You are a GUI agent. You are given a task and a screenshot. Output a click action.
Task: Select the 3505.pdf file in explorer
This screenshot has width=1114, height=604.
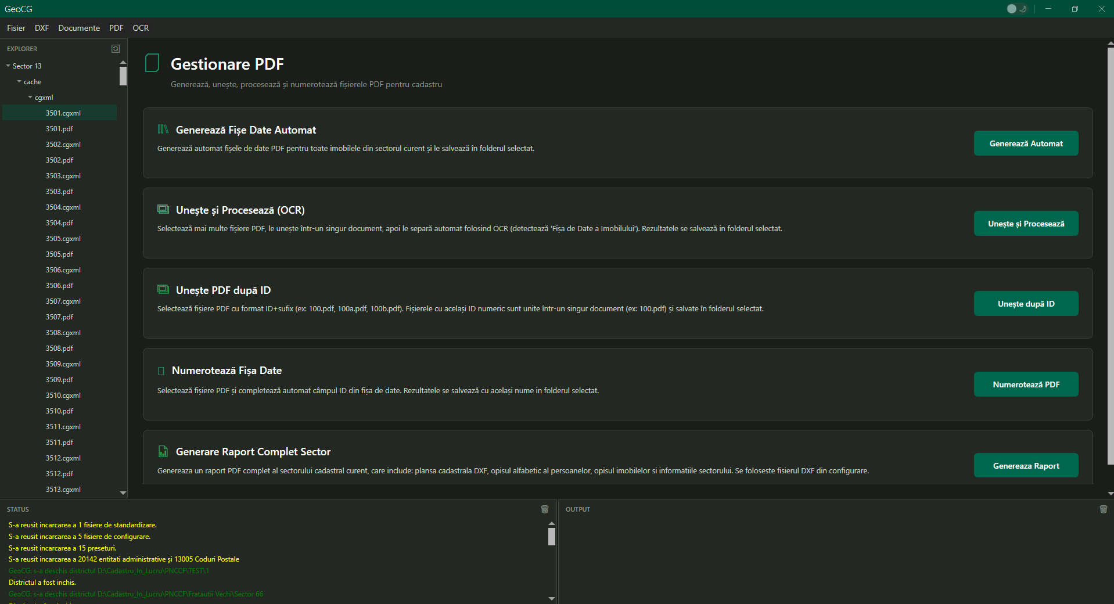[x=59, y=254]
